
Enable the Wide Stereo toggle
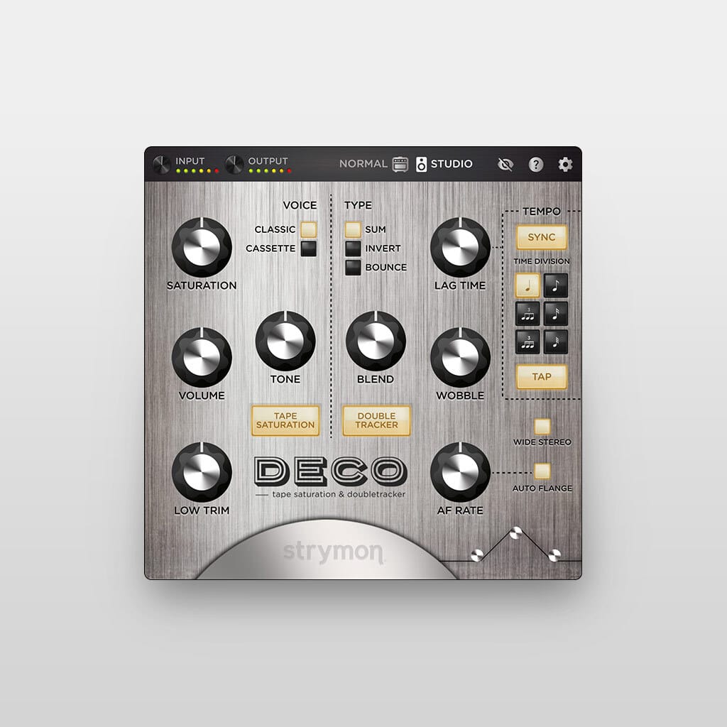(x=542, y=426)
